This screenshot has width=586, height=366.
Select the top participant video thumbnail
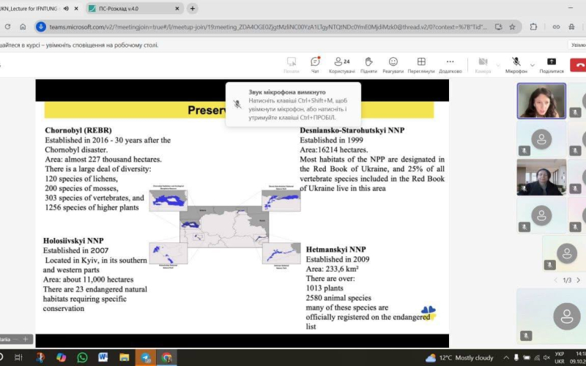541,100
